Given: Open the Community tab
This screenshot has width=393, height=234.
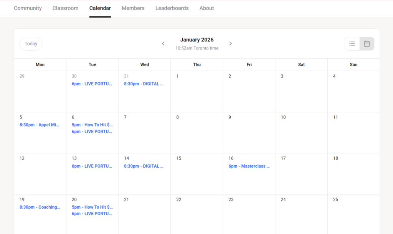Looking at the screenshot, I should click(28, 8).
